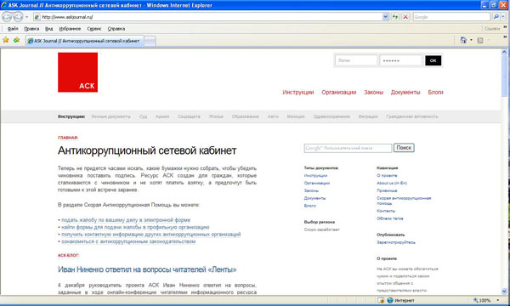Screen dimensions: 510x306
Task: Click the Internet Explorer icon in the title bar
Action: pyautogui.click(x=4, y=5)
